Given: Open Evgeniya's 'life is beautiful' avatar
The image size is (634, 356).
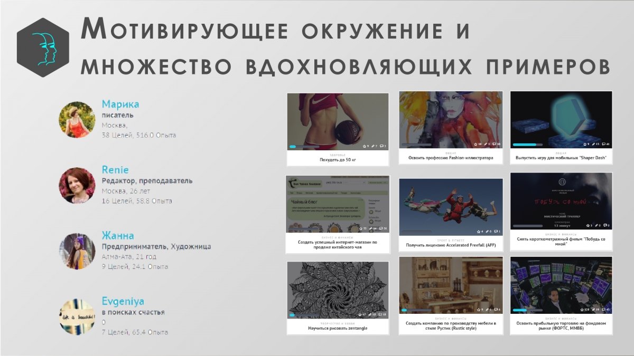Looking at the screenshot, I should click(77, 317).
